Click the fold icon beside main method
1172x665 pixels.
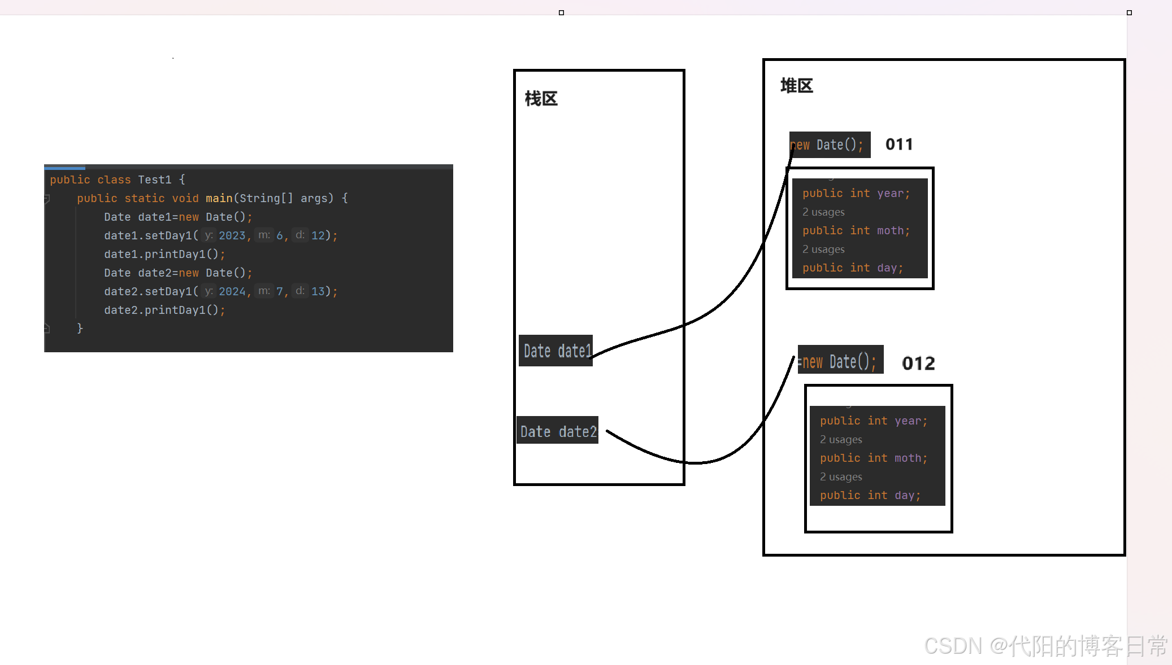(x=47, y=198)
